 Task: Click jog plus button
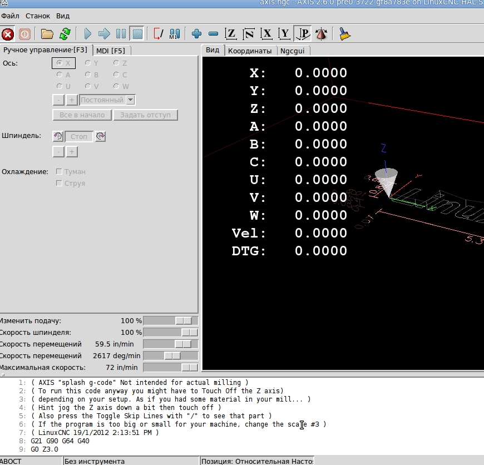click(72, 100)
